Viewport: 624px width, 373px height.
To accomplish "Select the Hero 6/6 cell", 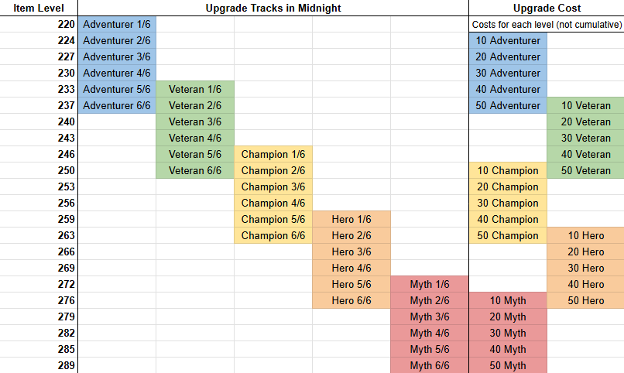I will tap(351, 300).
